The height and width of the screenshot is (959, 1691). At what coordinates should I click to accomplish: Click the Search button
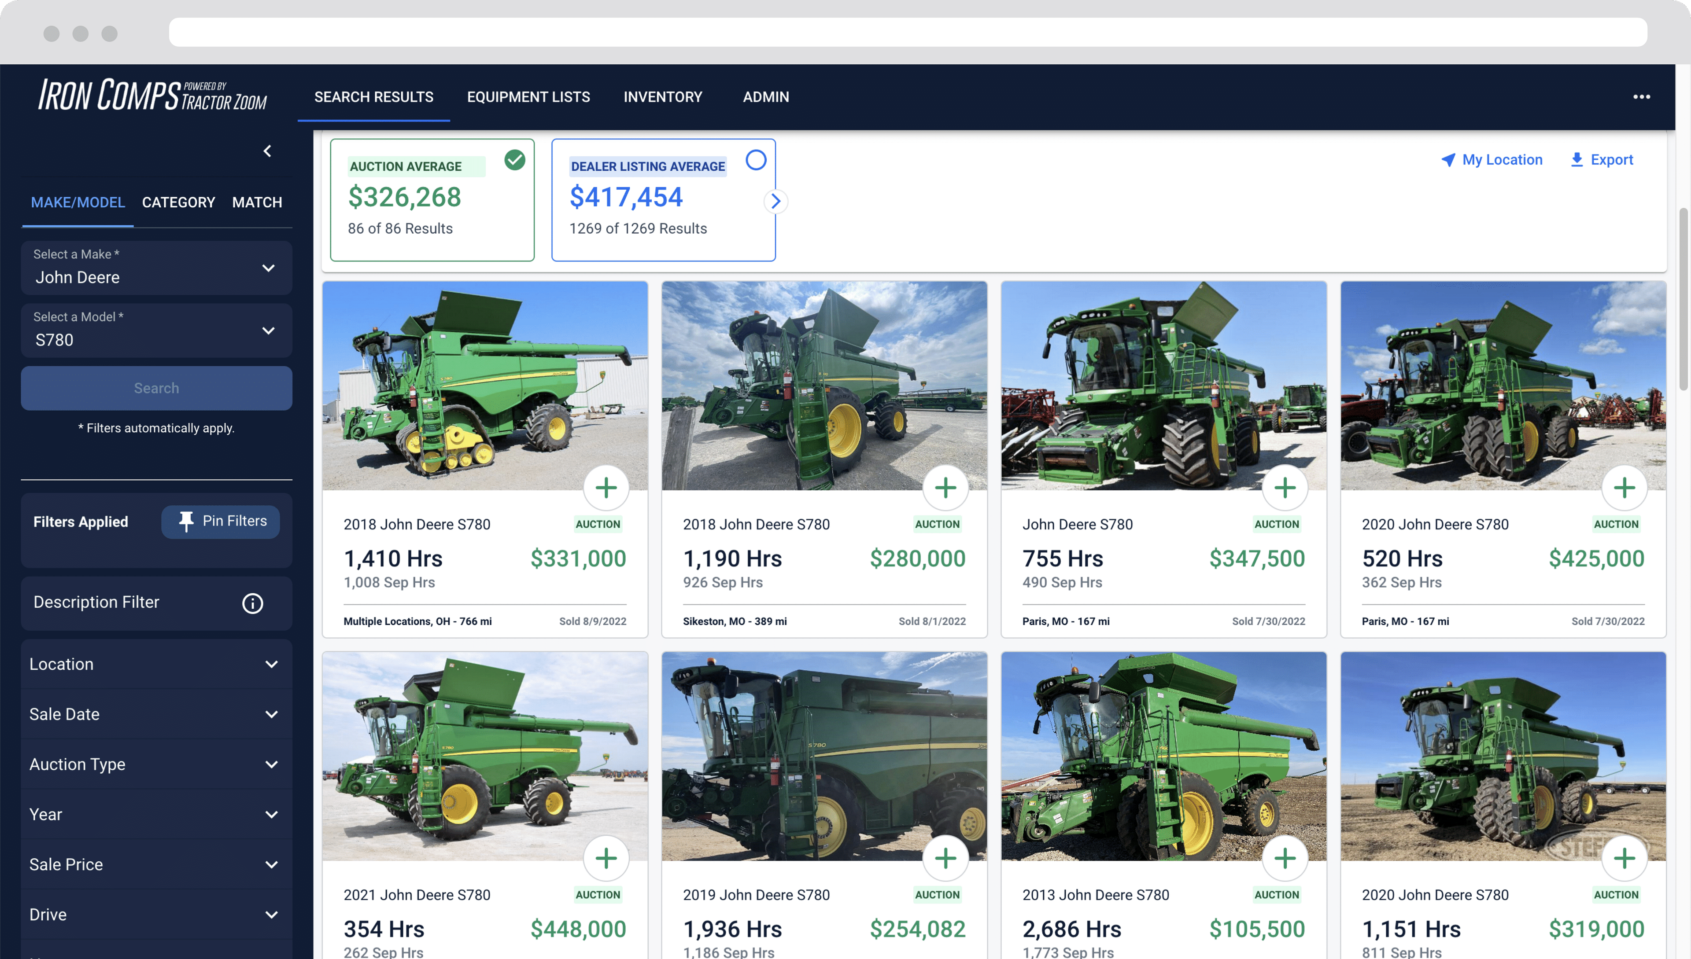point(156,388)
